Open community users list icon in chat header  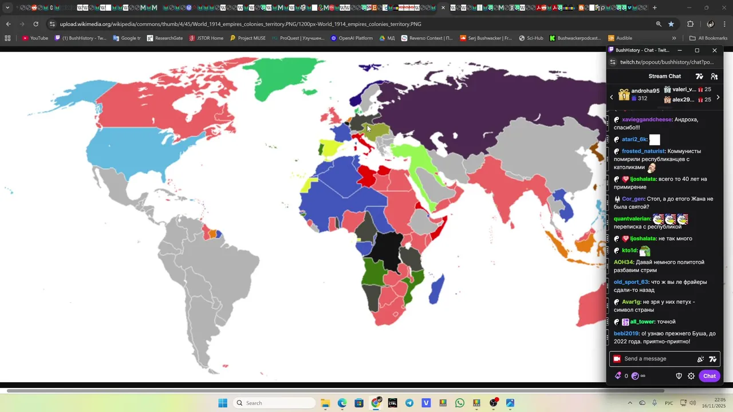714,76
